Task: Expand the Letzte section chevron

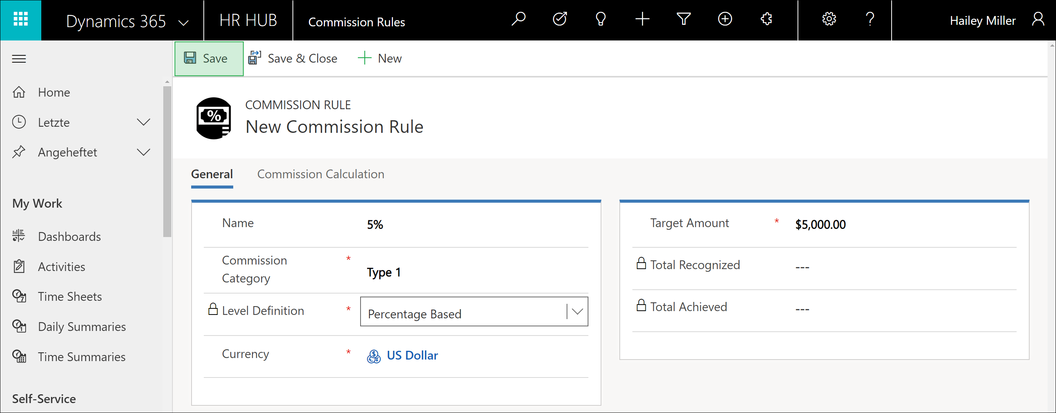Action: (143, 122)
